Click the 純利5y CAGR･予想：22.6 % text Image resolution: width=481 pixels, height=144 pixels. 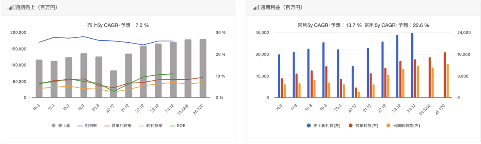click(397, 25)
